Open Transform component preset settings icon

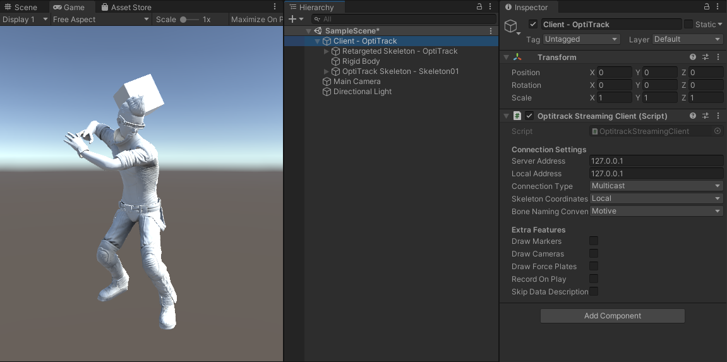coord(706,57)
